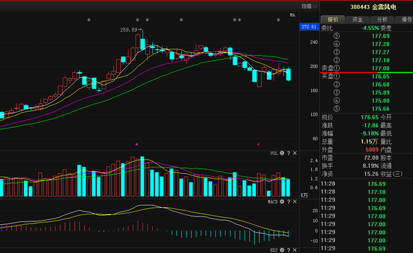Click the 2.4 volume axis label
413x253 pixels.
pos(314,160)
